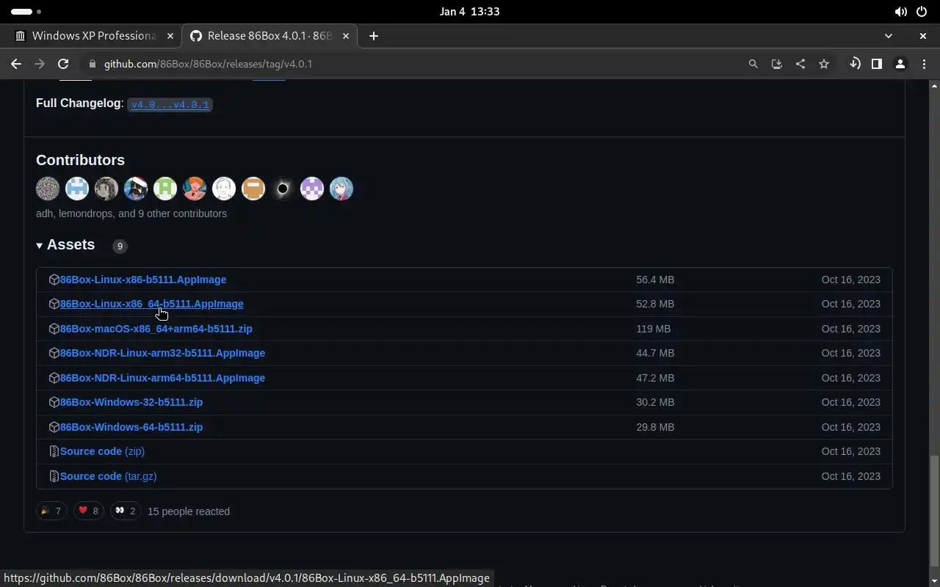Image resolution: width=940 pixels, height=587 pixels.
Task: Click the heart reaction with 8
Action: tap(88, 511)
